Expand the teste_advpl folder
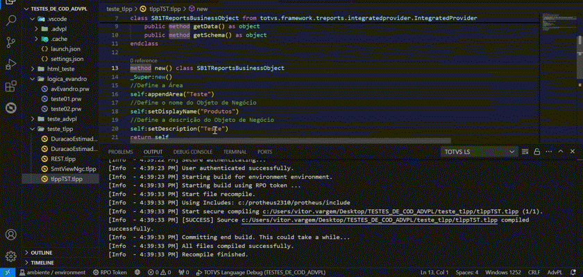This screenshot has width=583, height=277. coord(61,119)
